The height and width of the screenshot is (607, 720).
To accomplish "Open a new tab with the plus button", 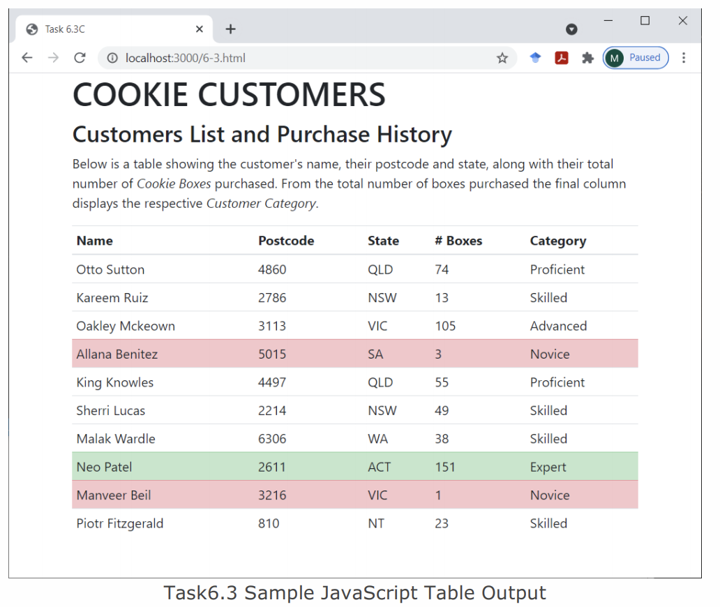I will [230, 29].
